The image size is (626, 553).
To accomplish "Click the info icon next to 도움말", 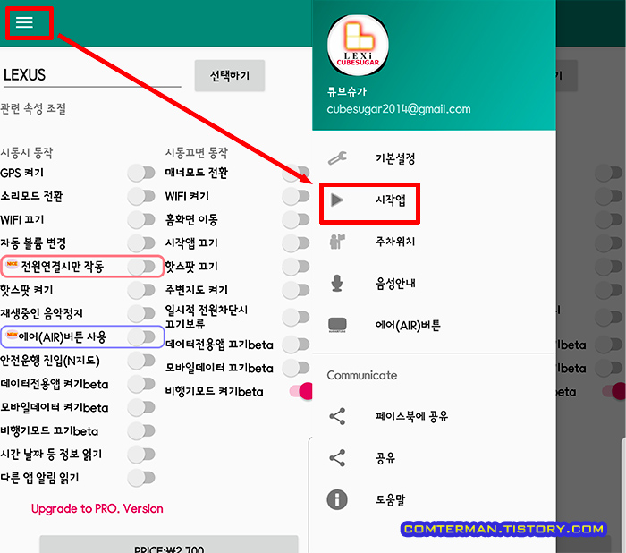I will (337, 499).
